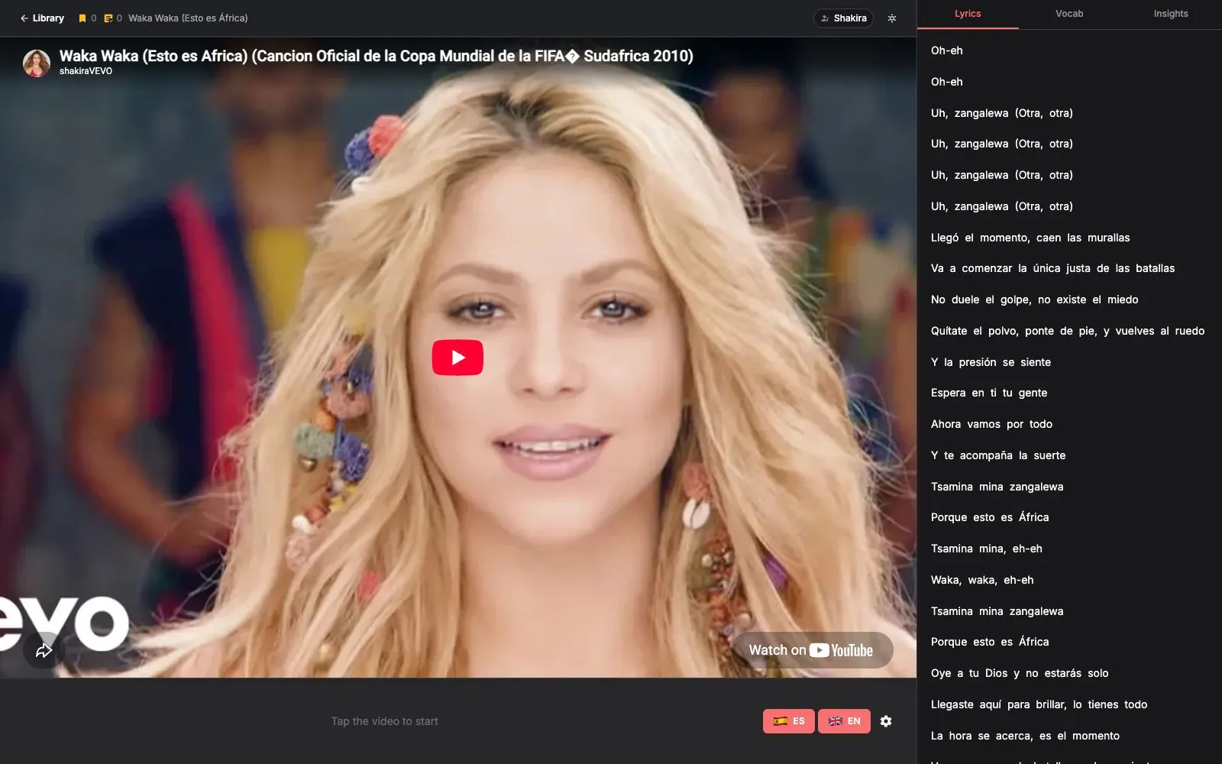Select lyric 'Va a comenzar la única justa'
This screenshot has width=1222, height=764.
[1053, 268]
